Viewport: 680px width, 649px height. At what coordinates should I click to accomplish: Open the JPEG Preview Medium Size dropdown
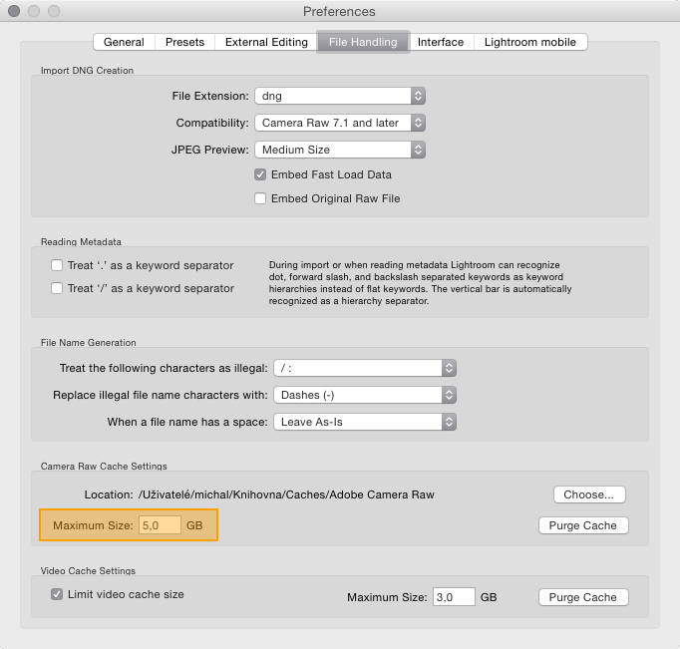tap(340, 150)
